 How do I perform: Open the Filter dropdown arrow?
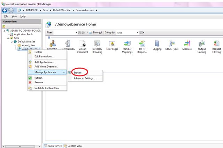coord(76,32)
